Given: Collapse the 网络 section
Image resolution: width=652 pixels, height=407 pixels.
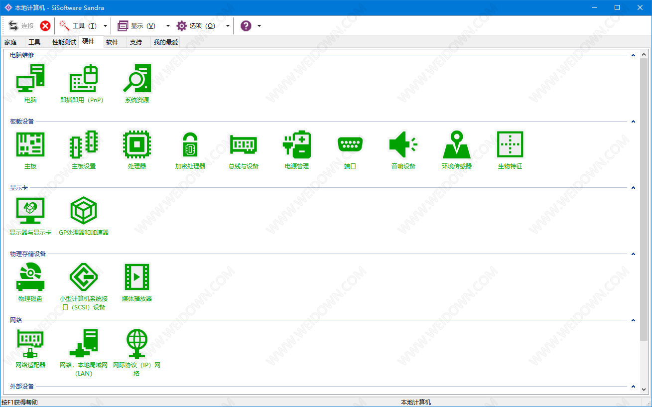Looking at the screenshot, I should [634, 320].
